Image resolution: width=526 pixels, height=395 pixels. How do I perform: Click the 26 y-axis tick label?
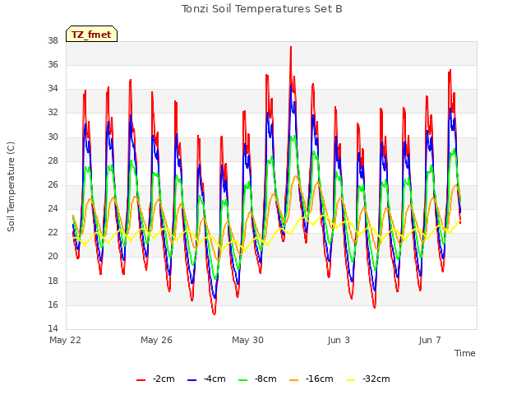click(x=53, y=184)
